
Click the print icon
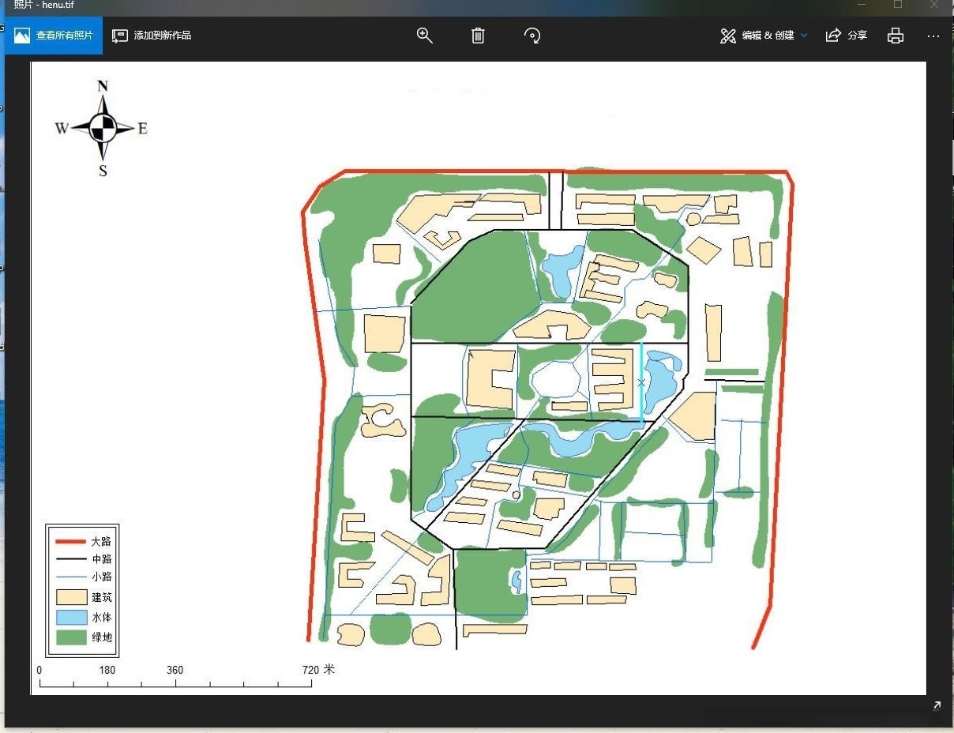tap(895, 36)
